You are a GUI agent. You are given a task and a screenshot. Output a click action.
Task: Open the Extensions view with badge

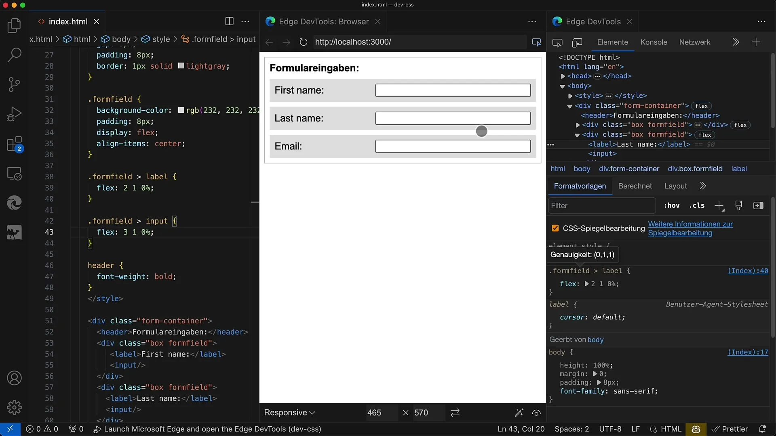click(x=14, y=144)
